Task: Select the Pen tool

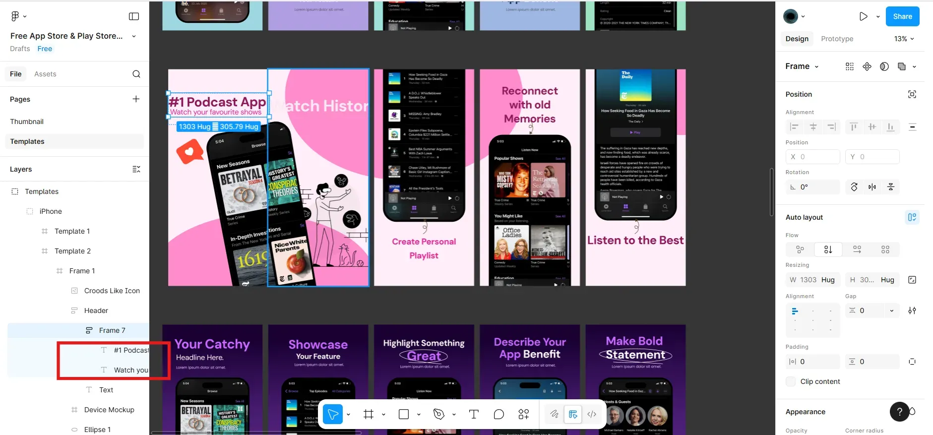Action: point(438,414)
